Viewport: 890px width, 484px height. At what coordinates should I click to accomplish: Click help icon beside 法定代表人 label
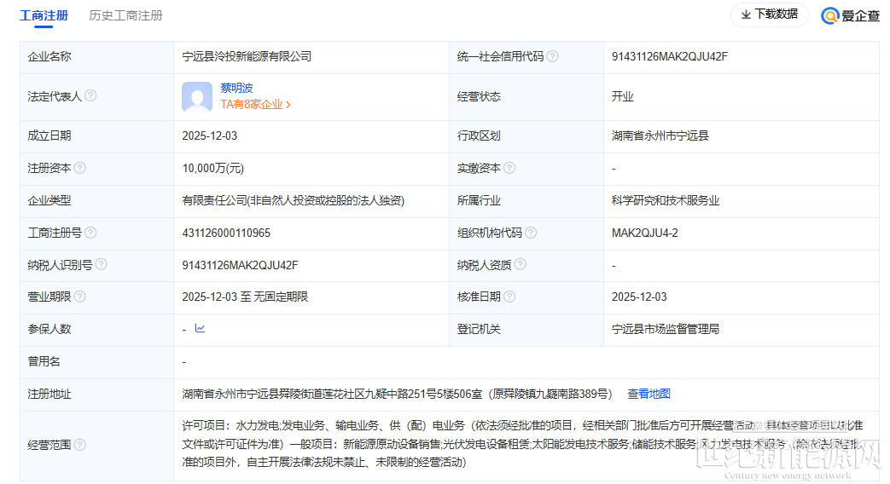pyautogui.click(x=90, y=96)
